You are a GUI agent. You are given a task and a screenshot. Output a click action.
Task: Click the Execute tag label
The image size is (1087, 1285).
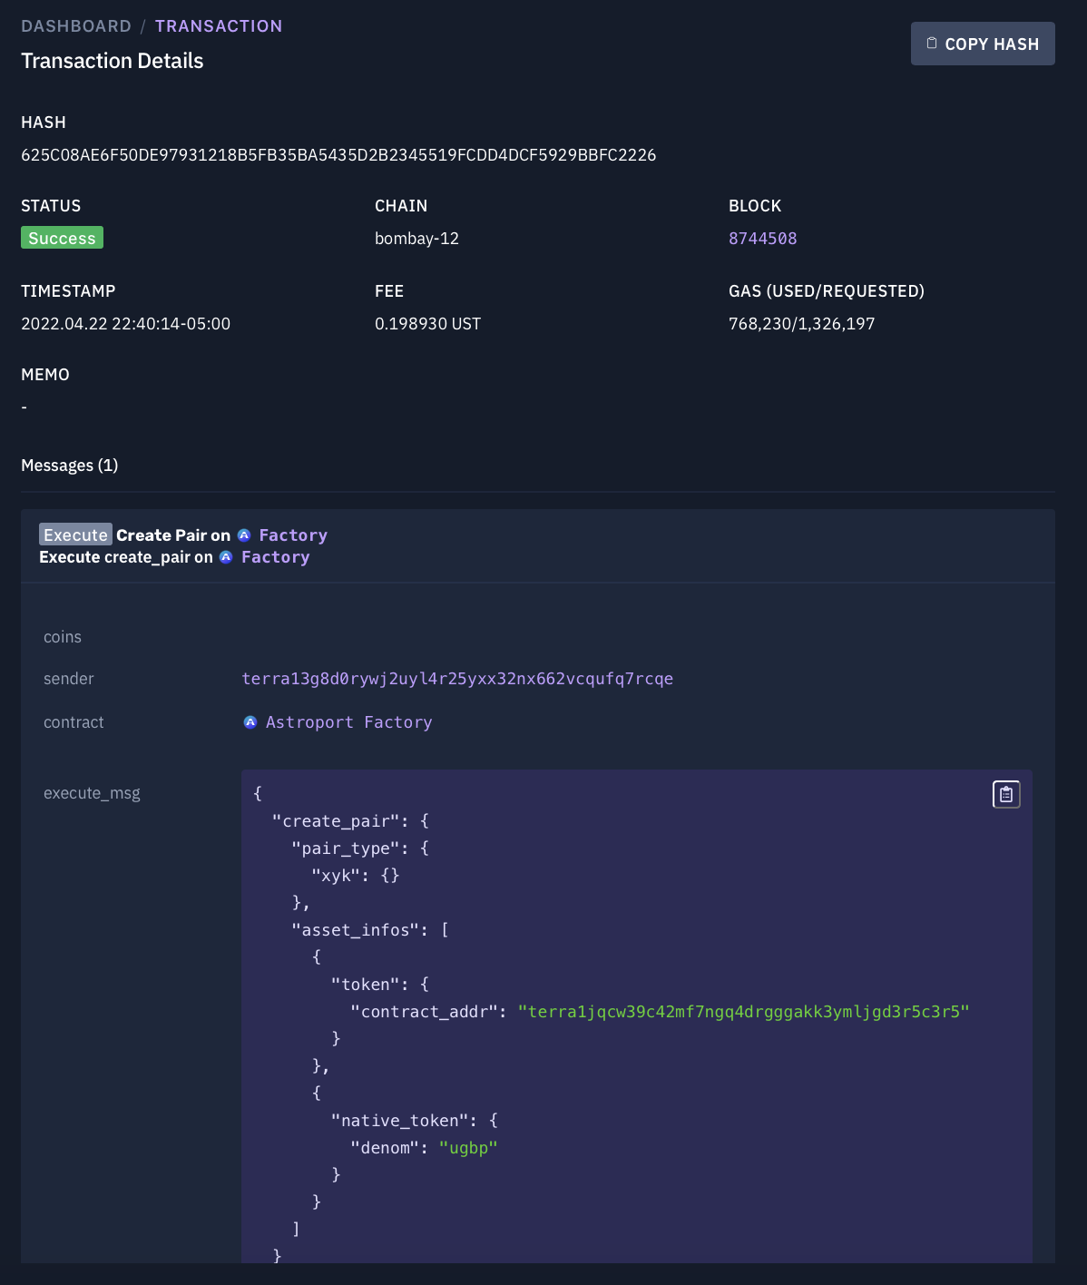tap(75, 535)
